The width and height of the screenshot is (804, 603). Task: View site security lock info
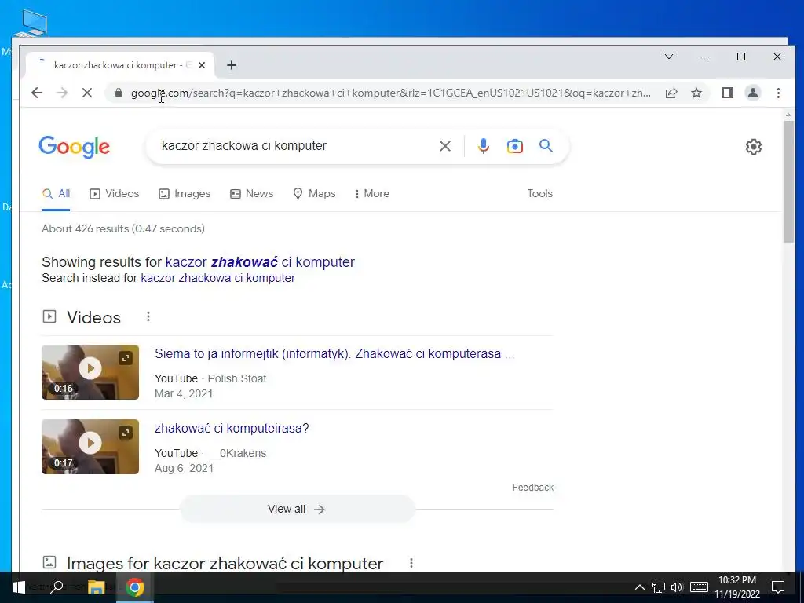(119, 93)
